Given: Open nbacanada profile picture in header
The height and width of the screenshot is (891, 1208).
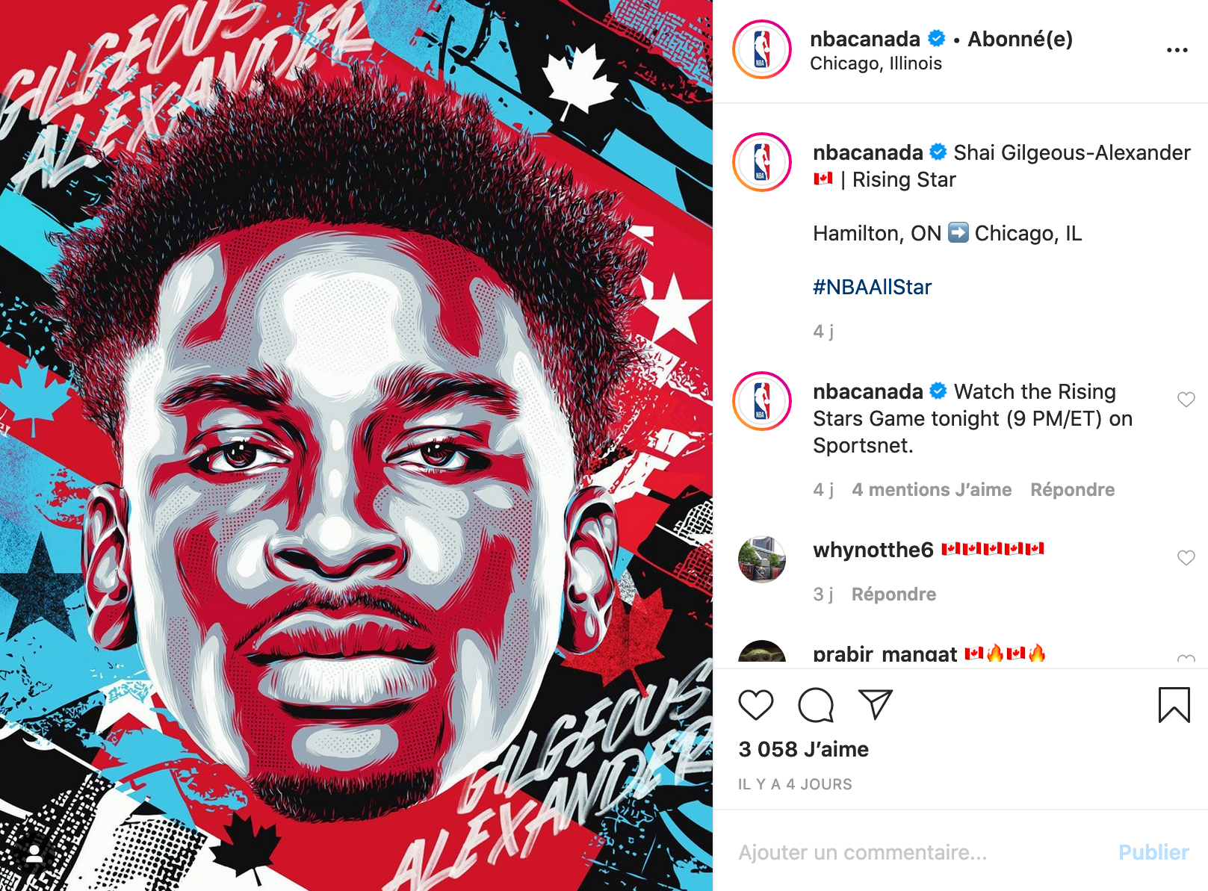Looking at the screenshot, I should pyautogui.click(x=762, y=49).
